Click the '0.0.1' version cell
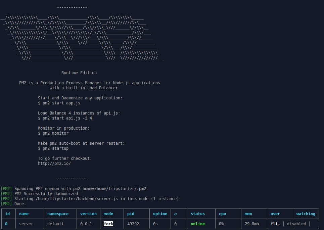 coord(86,224)
